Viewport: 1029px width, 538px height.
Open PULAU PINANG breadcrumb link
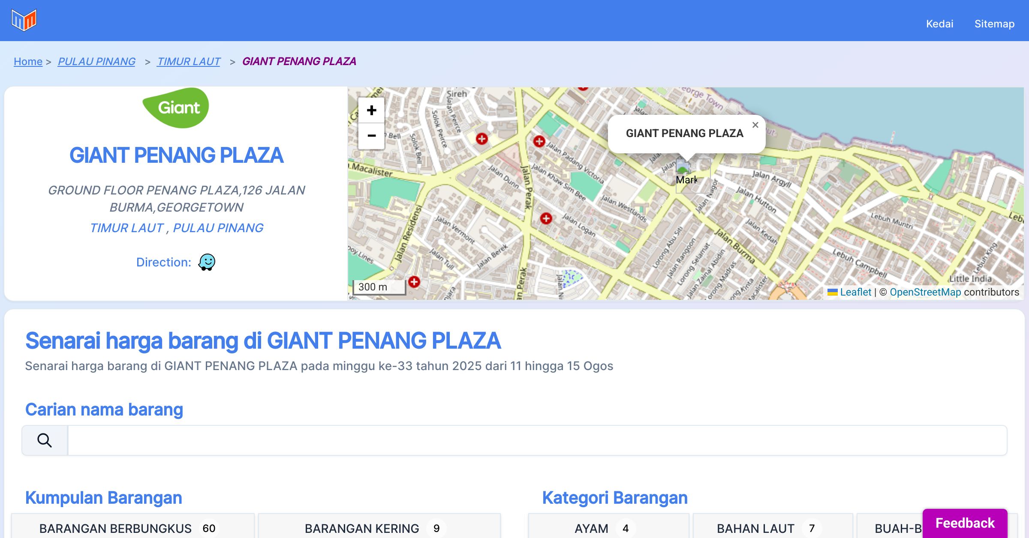pos(96,61)
